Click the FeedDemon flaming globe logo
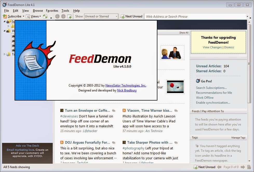254x172 pixels. pos(36,59)
